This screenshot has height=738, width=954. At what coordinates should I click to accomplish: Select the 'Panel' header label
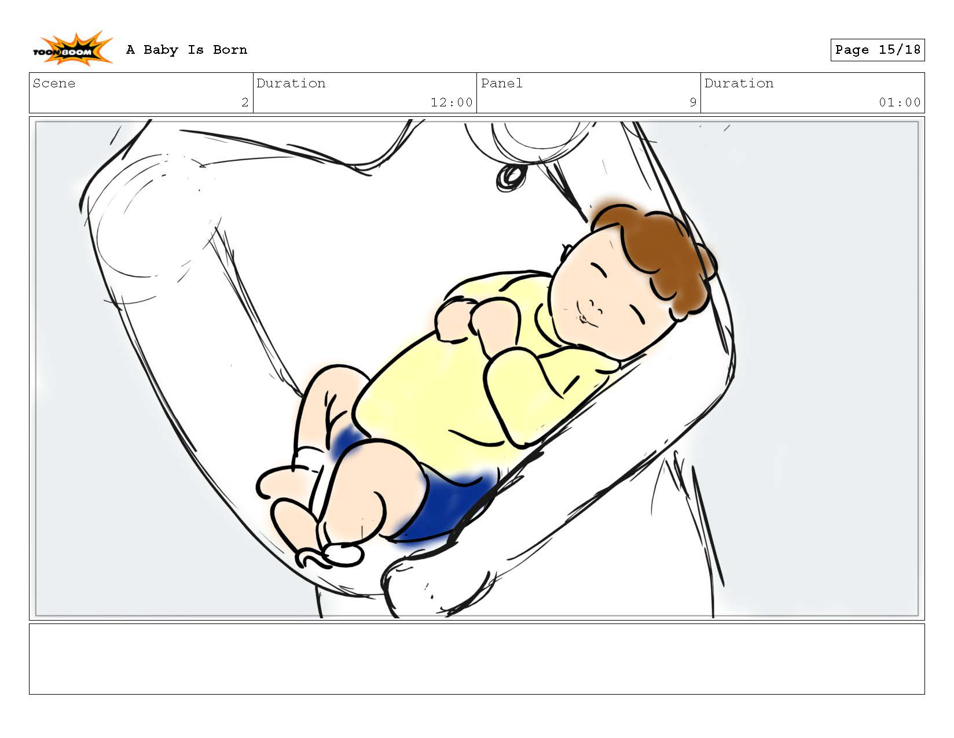(x=501, y=83)
